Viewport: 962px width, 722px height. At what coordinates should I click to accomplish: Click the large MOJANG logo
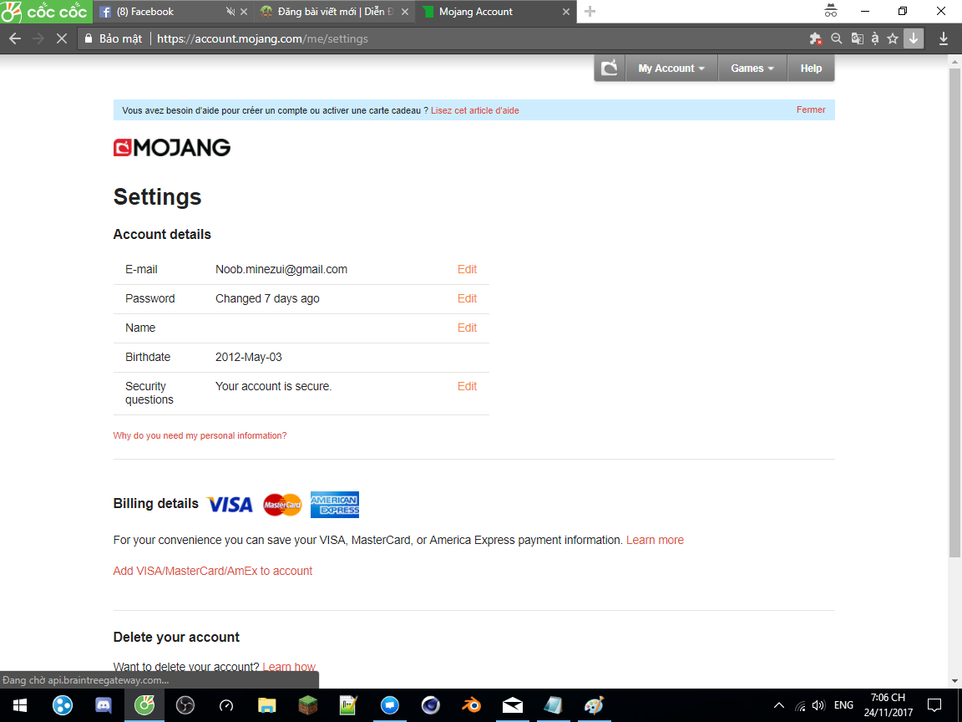tap(172, 147)
